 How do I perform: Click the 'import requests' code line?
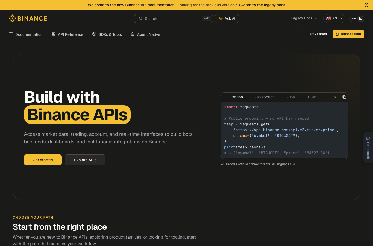click(x=241, y=107)
